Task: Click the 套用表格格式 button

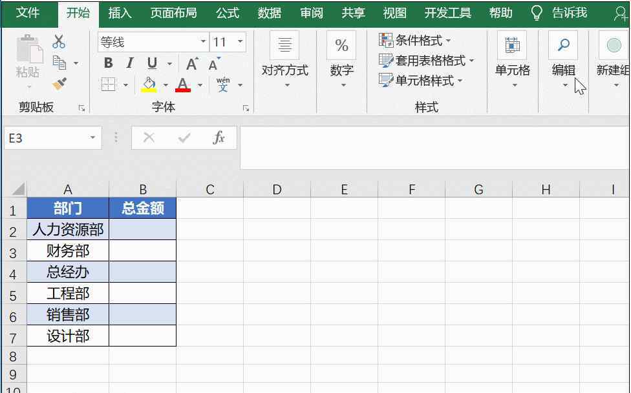Action: (427, 61)
